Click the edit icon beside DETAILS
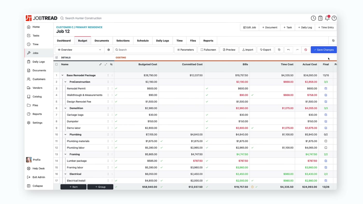 click(x=57, y=57)
